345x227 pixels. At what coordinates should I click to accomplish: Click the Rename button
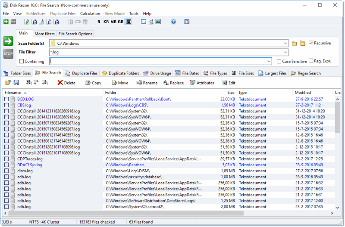click(147, 83)
